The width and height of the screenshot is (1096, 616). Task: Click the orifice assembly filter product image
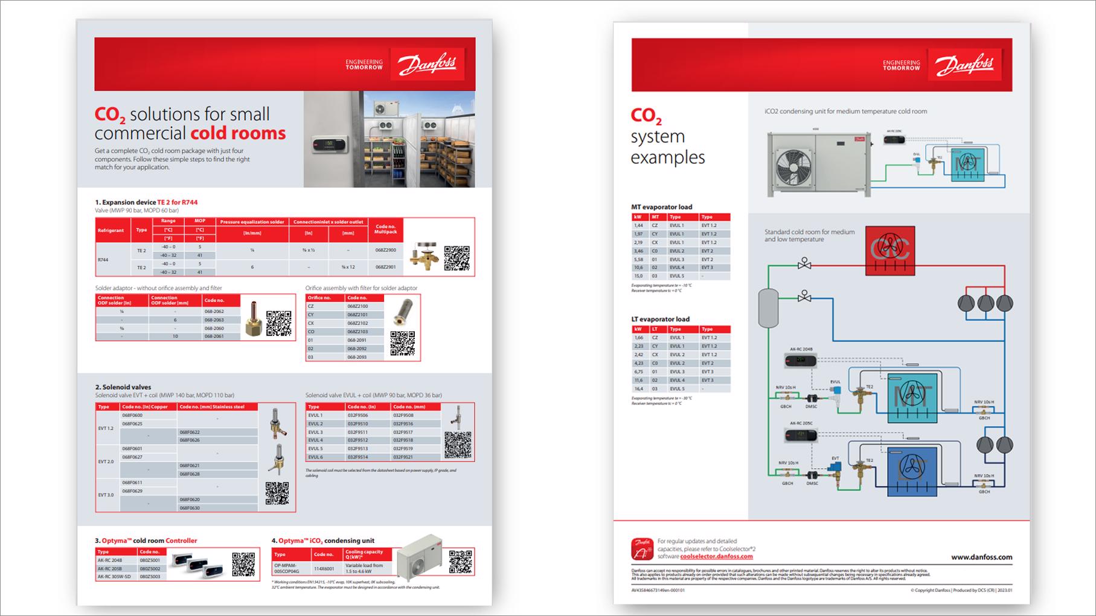tap(402, 313)
